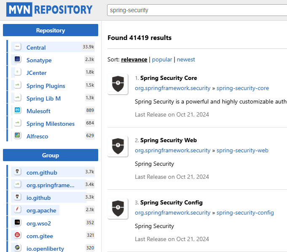Open the Alfresco repository link
This screenshot has width=287, height=252.
[38, 136]
